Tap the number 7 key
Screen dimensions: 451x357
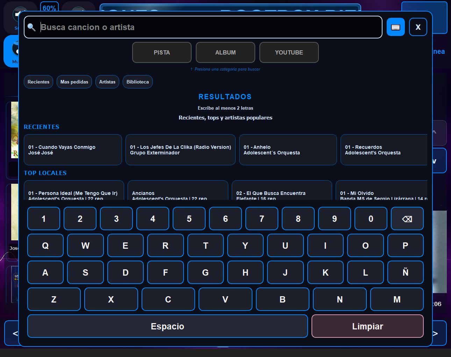(x=262, y=219)
